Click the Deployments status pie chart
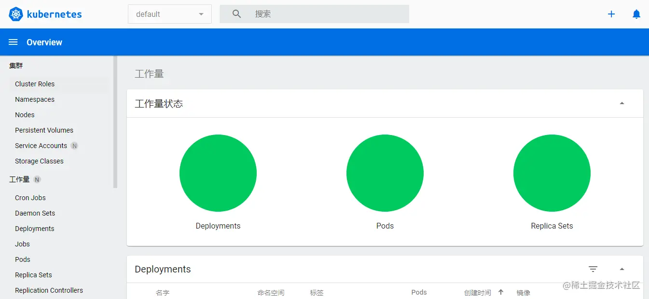 pos(218,173)
